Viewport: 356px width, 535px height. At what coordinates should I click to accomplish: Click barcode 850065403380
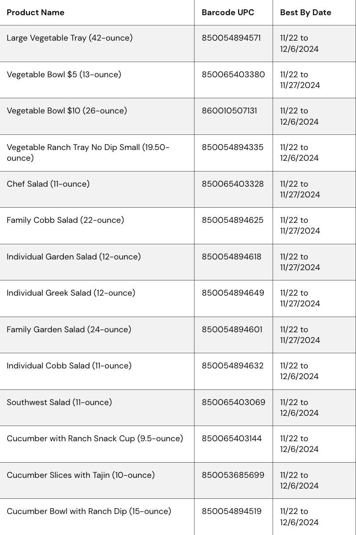[233, 75]
